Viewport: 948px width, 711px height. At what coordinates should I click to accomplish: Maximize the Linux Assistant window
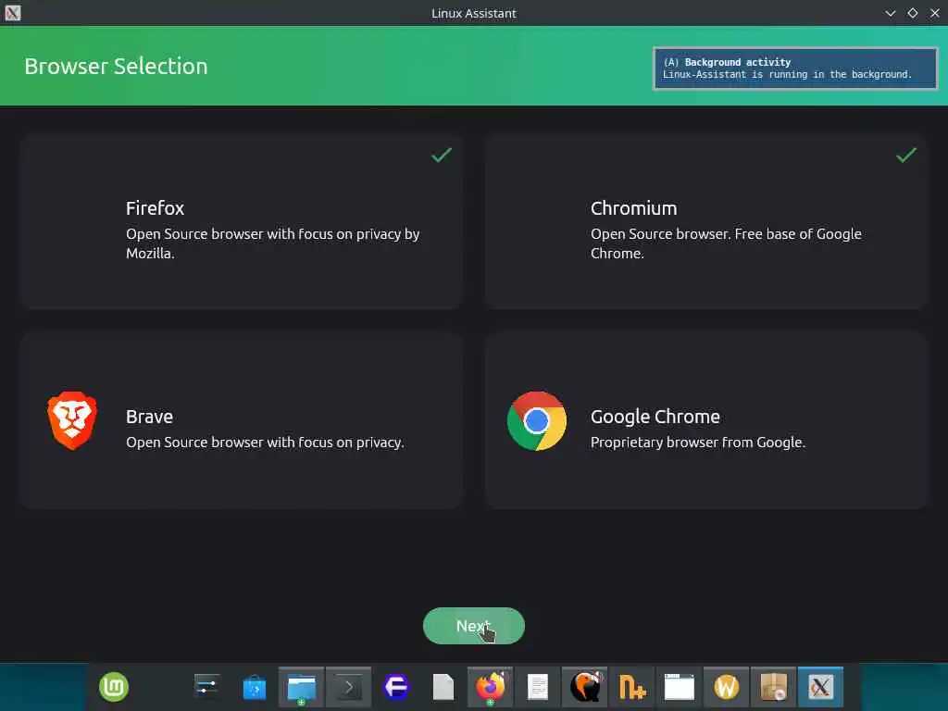point(912,13)
